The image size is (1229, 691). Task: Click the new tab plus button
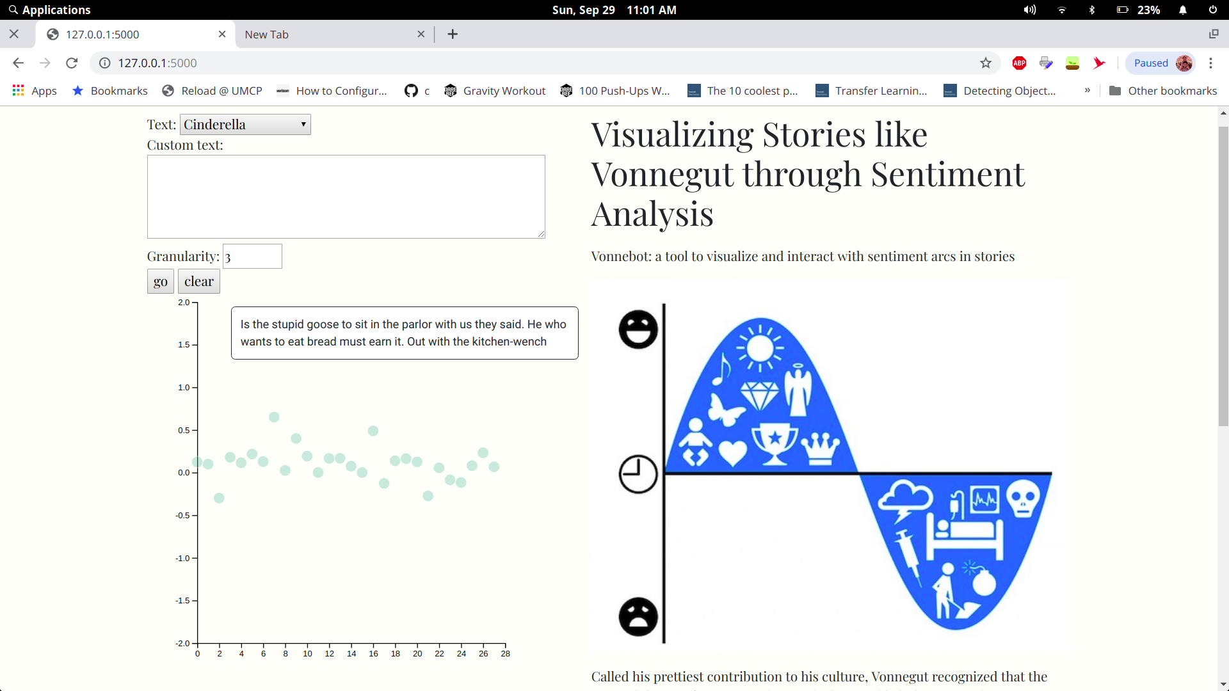point(453,34)
